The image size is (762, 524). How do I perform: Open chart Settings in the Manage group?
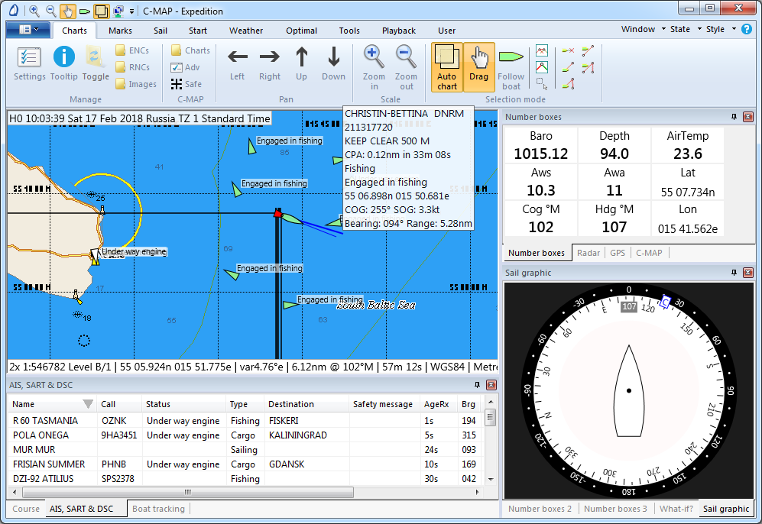coord(29,63)
